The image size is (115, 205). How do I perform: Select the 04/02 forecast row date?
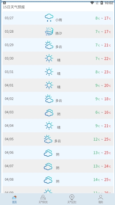tap(9, 99)
